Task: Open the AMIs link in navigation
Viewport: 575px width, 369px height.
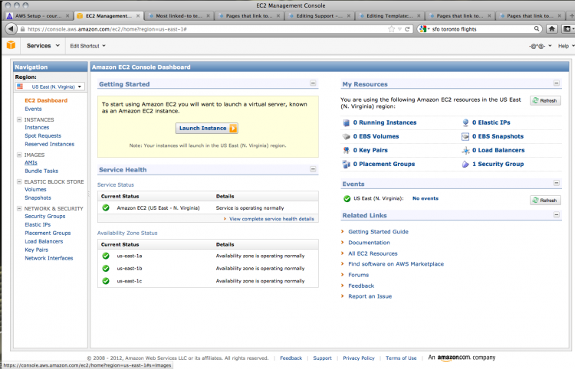Action: pos(31,162)
